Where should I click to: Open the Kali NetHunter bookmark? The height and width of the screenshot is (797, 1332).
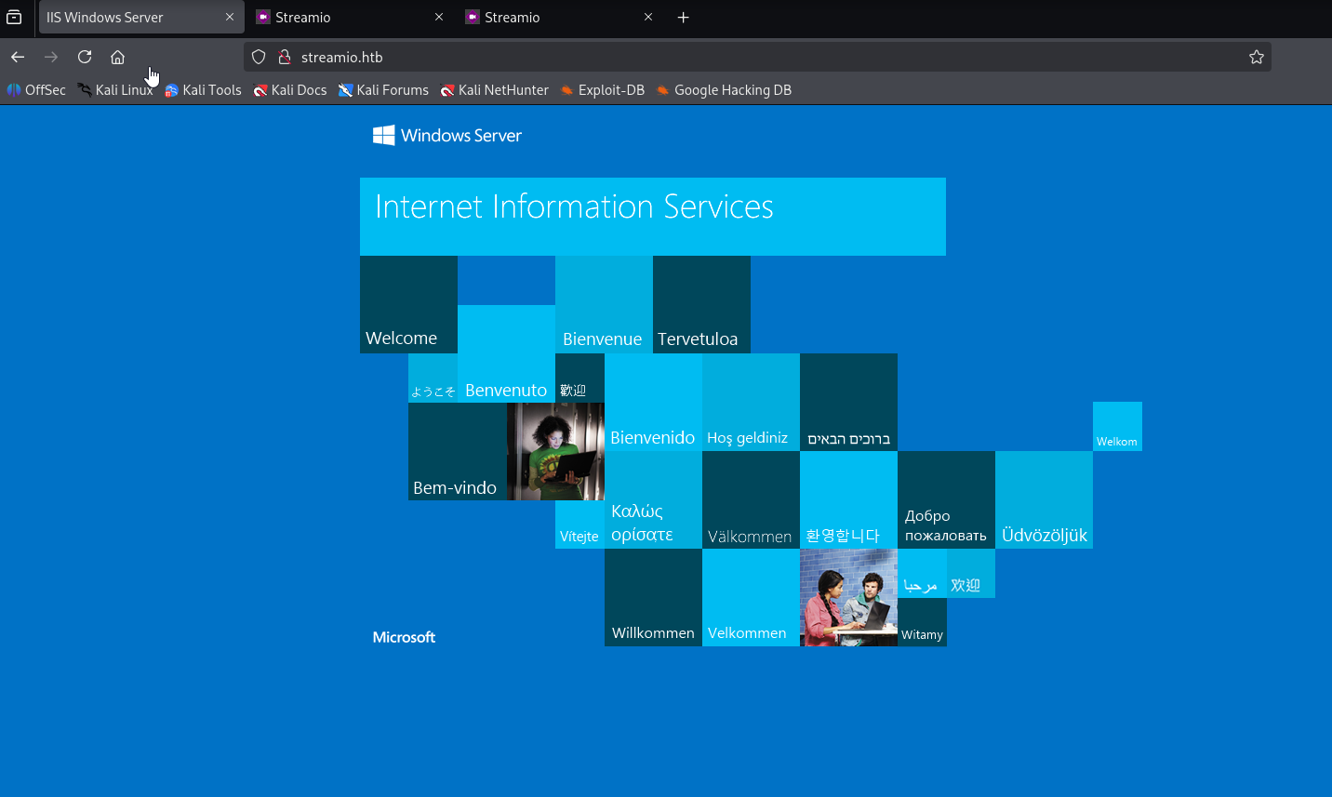[494, 90]
